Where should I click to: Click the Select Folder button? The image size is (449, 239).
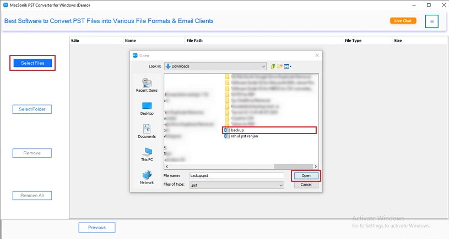[x=32, y=109]
